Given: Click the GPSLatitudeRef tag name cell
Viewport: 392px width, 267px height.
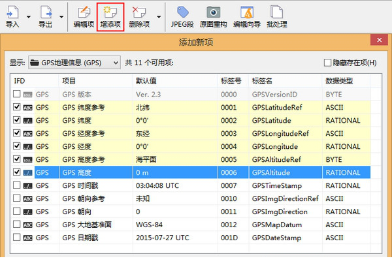Looking at the screenshot, I should click(277, 108).
